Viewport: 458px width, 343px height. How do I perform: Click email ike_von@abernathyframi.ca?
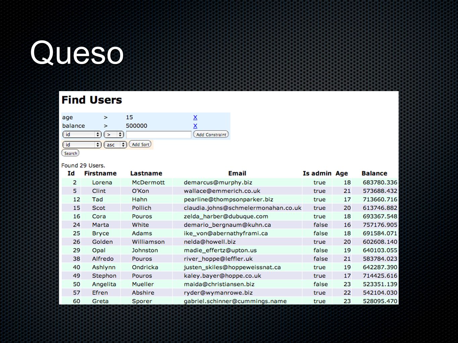(225, 233)
